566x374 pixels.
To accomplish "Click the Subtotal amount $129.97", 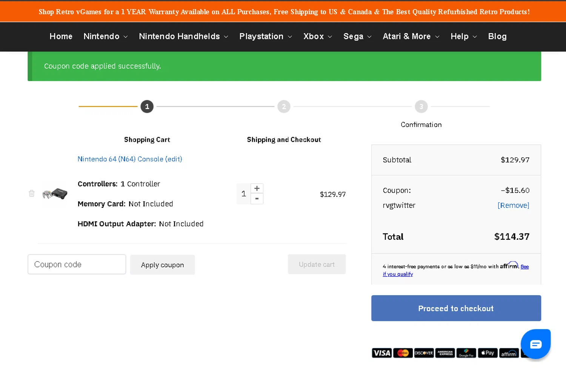I will click(x=515, y=160).
